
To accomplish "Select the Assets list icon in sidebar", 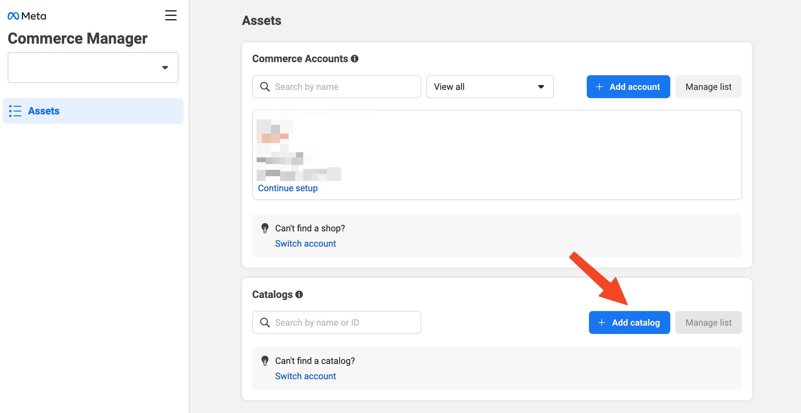I will (16, 111).
